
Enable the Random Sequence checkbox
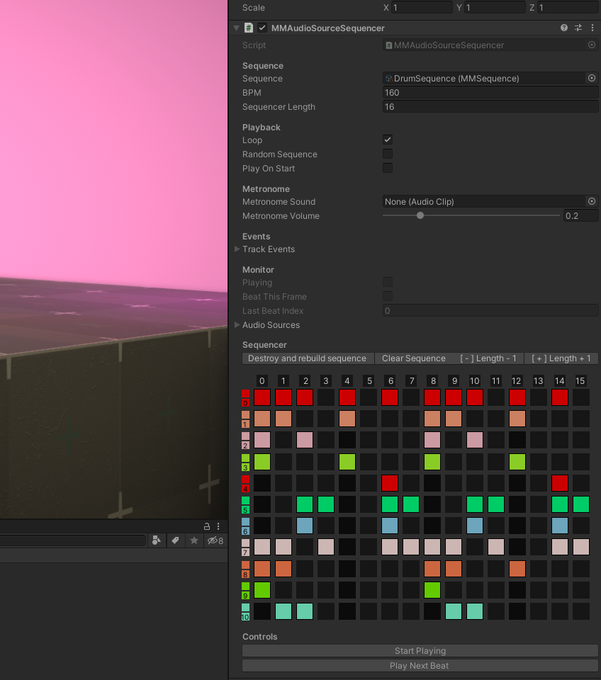coord(388,154)
